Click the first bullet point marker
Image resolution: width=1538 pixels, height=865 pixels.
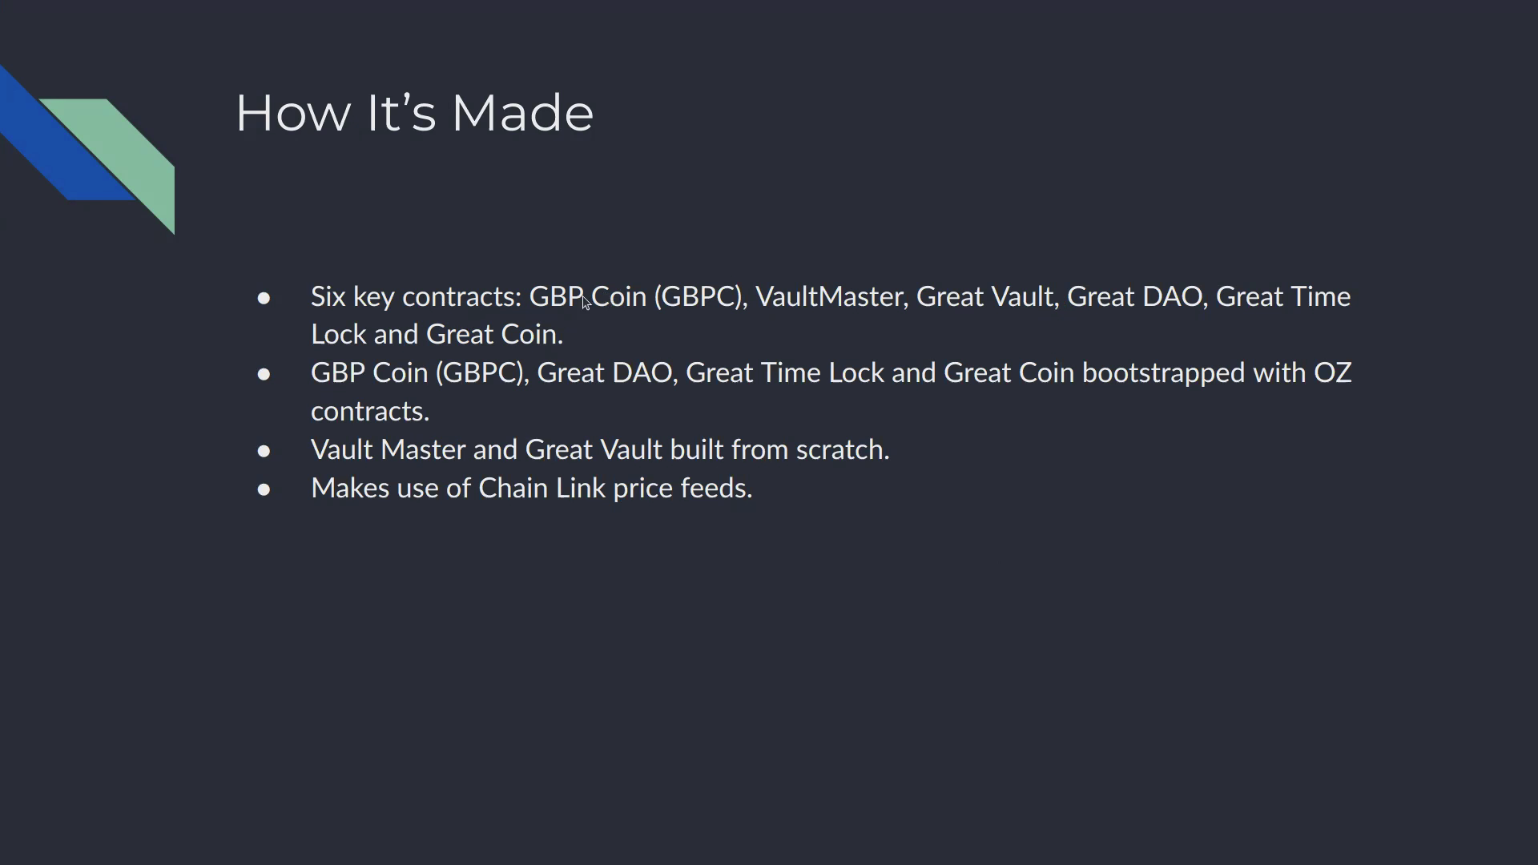point(264,298)
